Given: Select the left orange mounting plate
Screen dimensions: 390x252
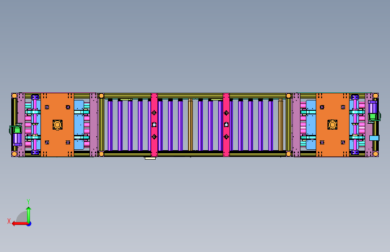Looking at the screenshot, I should [x=57, y=125].
